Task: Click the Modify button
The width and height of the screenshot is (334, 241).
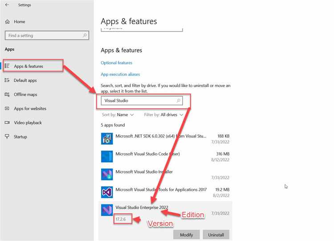Action: point(187,235)
